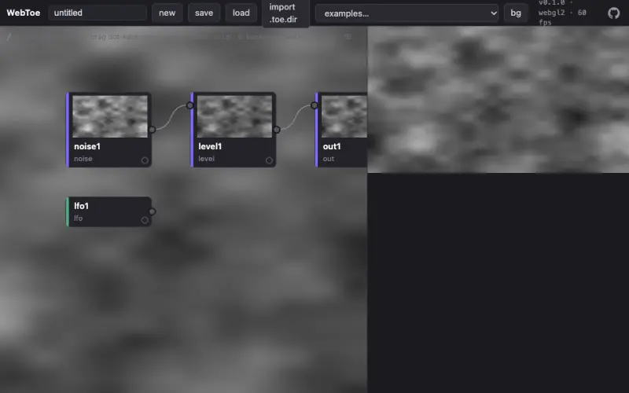Click the load button
Image resolution: width=629 pixels, height=393 pixels.
241,13
